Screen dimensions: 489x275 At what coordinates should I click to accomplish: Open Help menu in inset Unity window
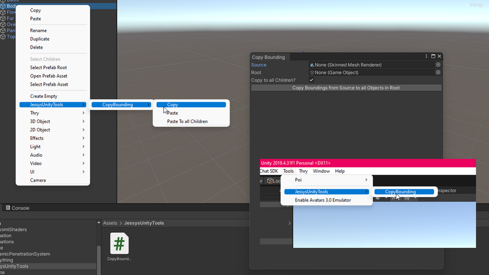[x=340, y=171]
